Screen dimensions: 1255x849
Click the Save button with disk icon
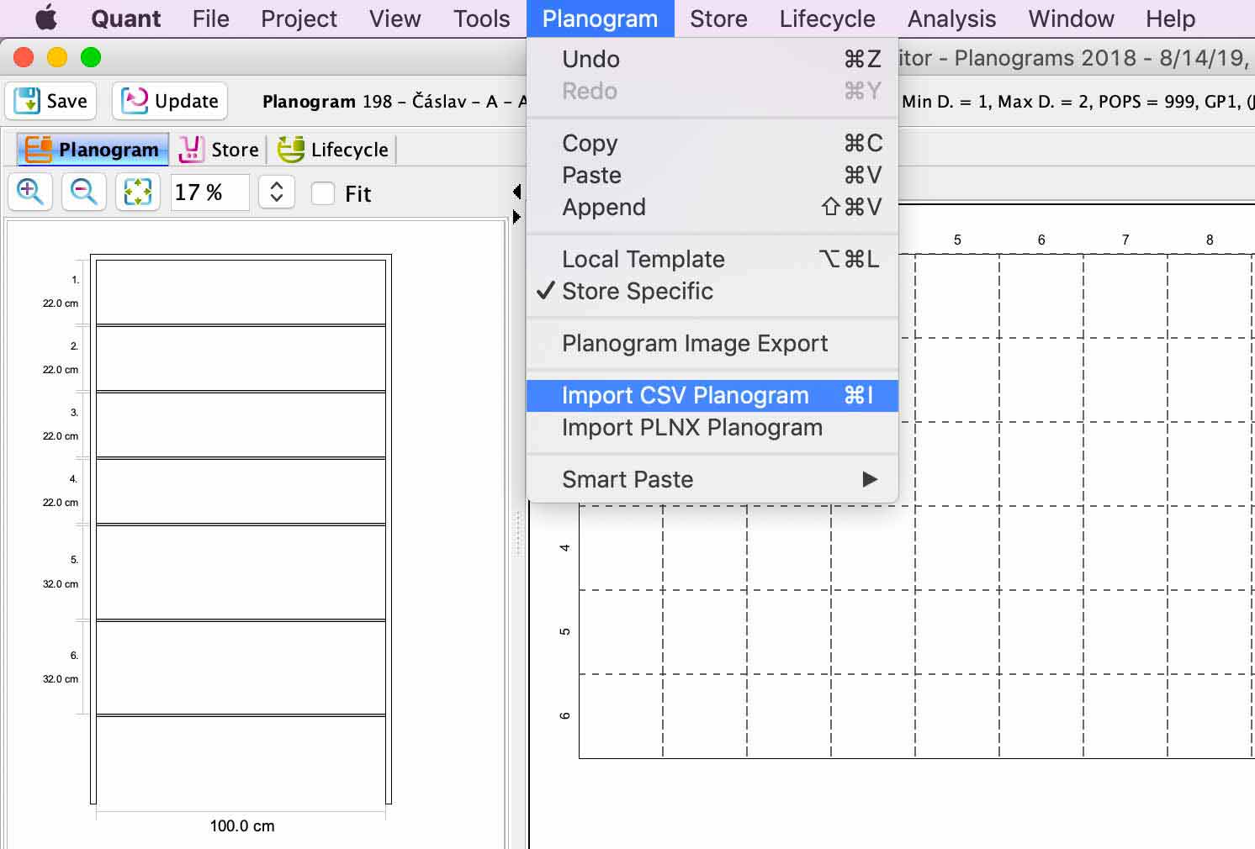point(51,101)
